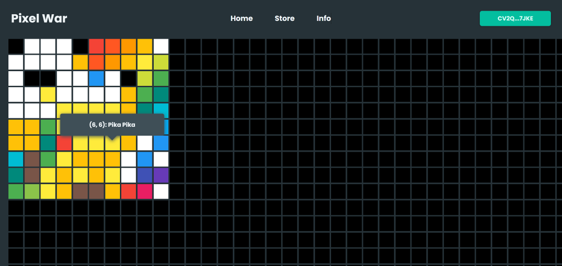The height and width of the screenshot is (266, 562).
Task: Choose the blue pixel surrounded by white pixels
Action: coord(96,78)
